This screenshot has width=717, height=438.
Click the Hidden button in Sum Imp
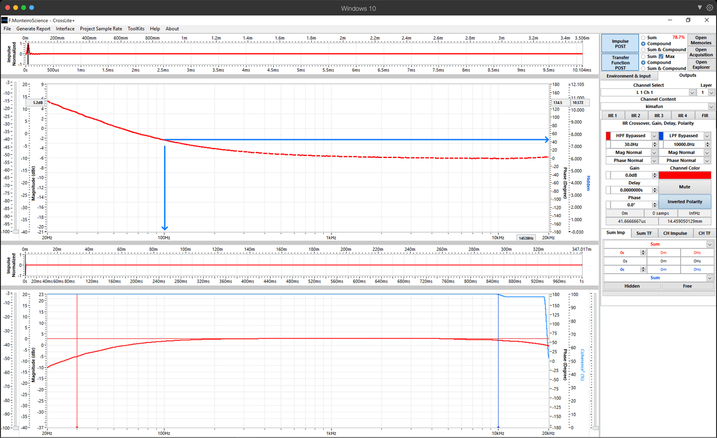[632, 286]
